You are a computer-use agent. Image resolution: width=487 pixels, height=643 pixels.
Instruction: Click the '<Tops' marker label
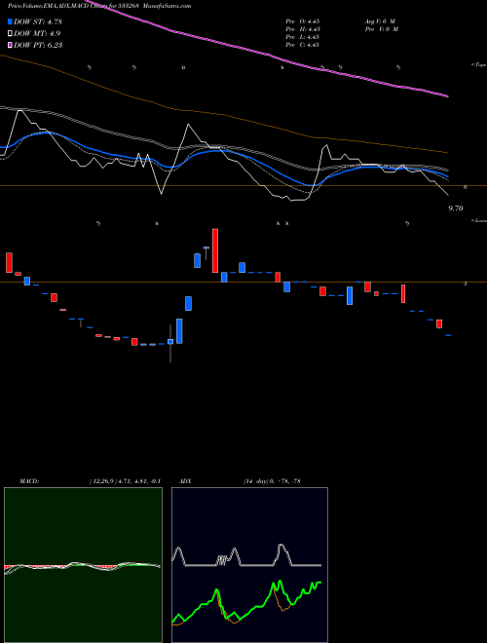pos(478,65)
